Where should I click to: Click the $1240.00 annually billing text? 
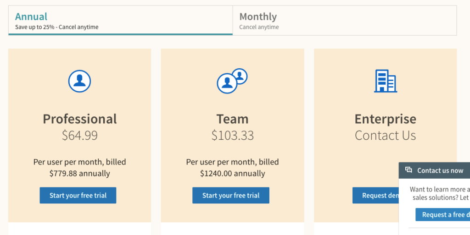232,174
